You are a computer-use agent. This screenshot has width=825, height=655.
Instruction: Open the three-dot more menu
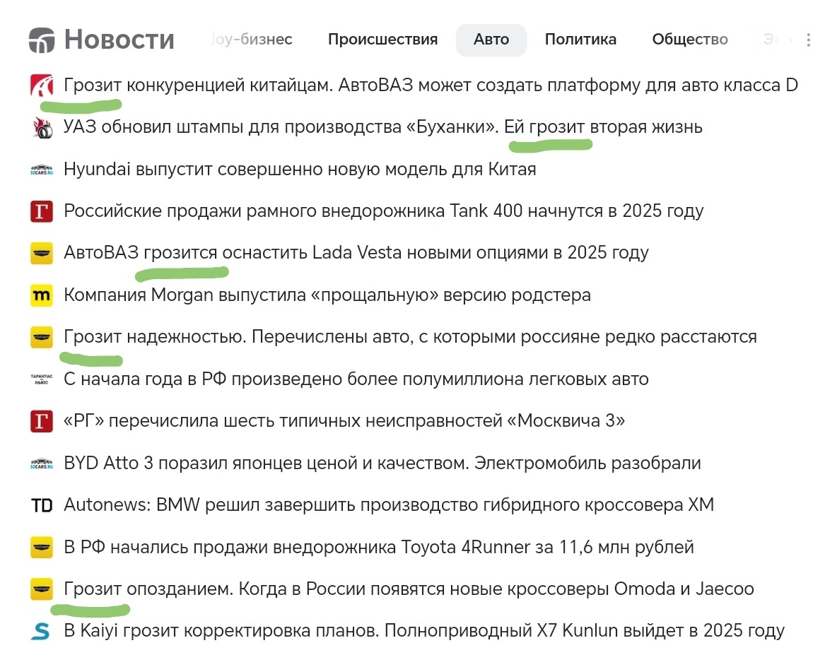click(808, 40)
